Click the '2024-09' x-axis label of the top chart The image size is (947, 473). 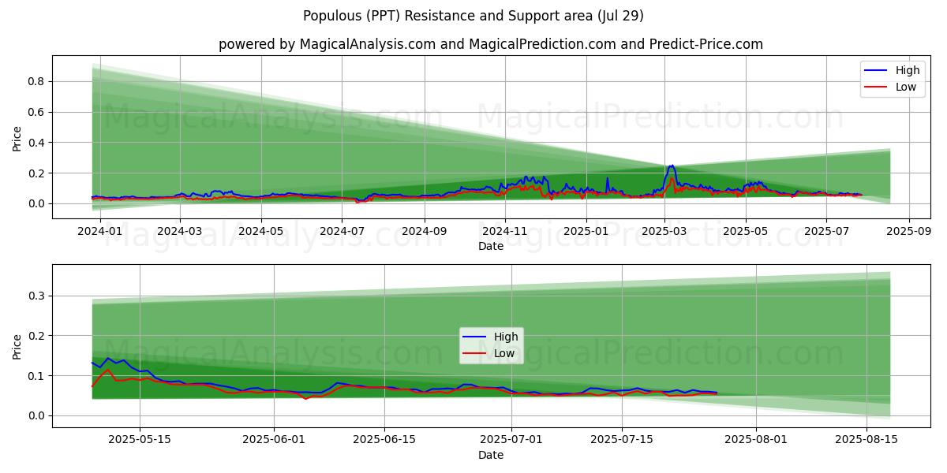pos(425,231)
